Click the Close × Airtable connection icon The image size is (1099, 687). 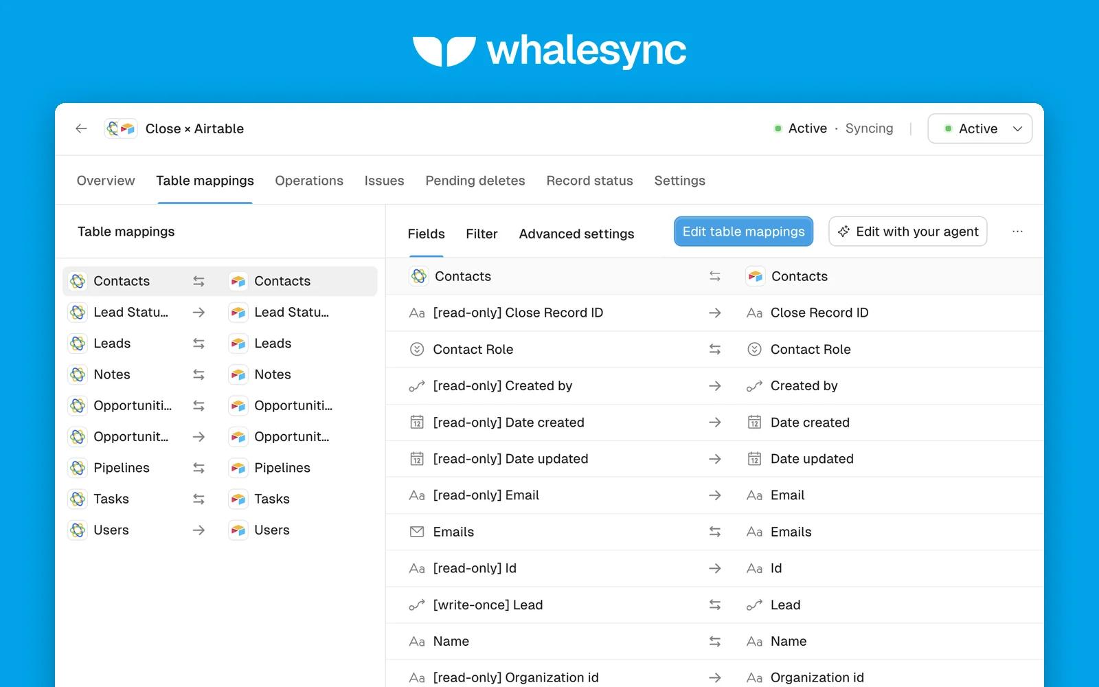pyautogui.click(x=121, y=128)
